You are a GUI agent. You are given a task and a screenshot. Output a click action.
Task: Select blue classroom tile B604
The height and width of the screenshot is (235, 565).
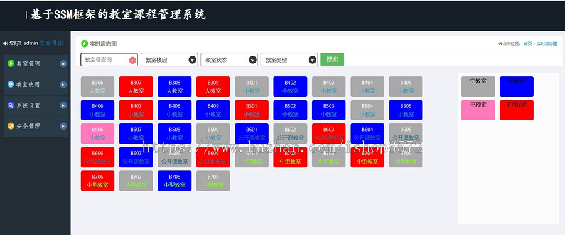pyautogui.click(x=367, y=133)
